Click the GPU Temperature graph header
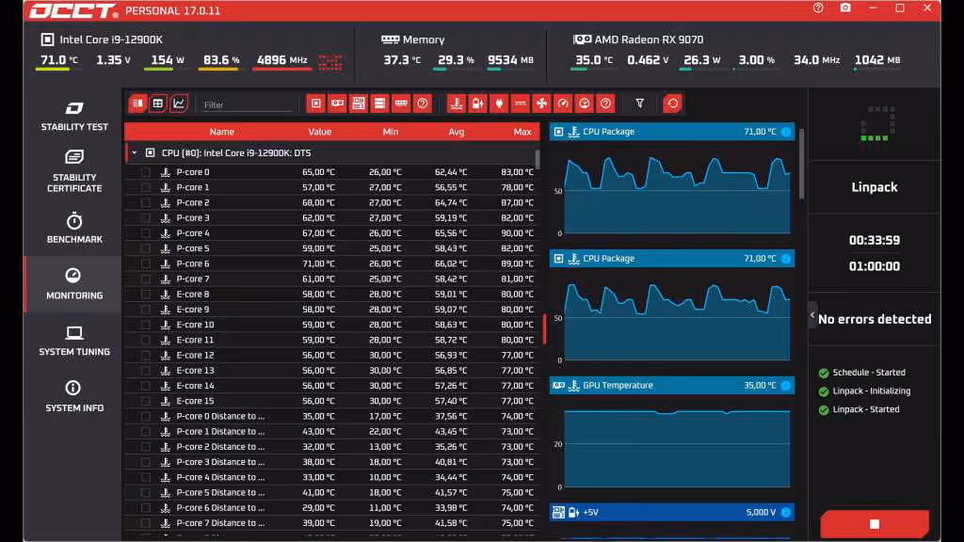 [x=672, y=385]
